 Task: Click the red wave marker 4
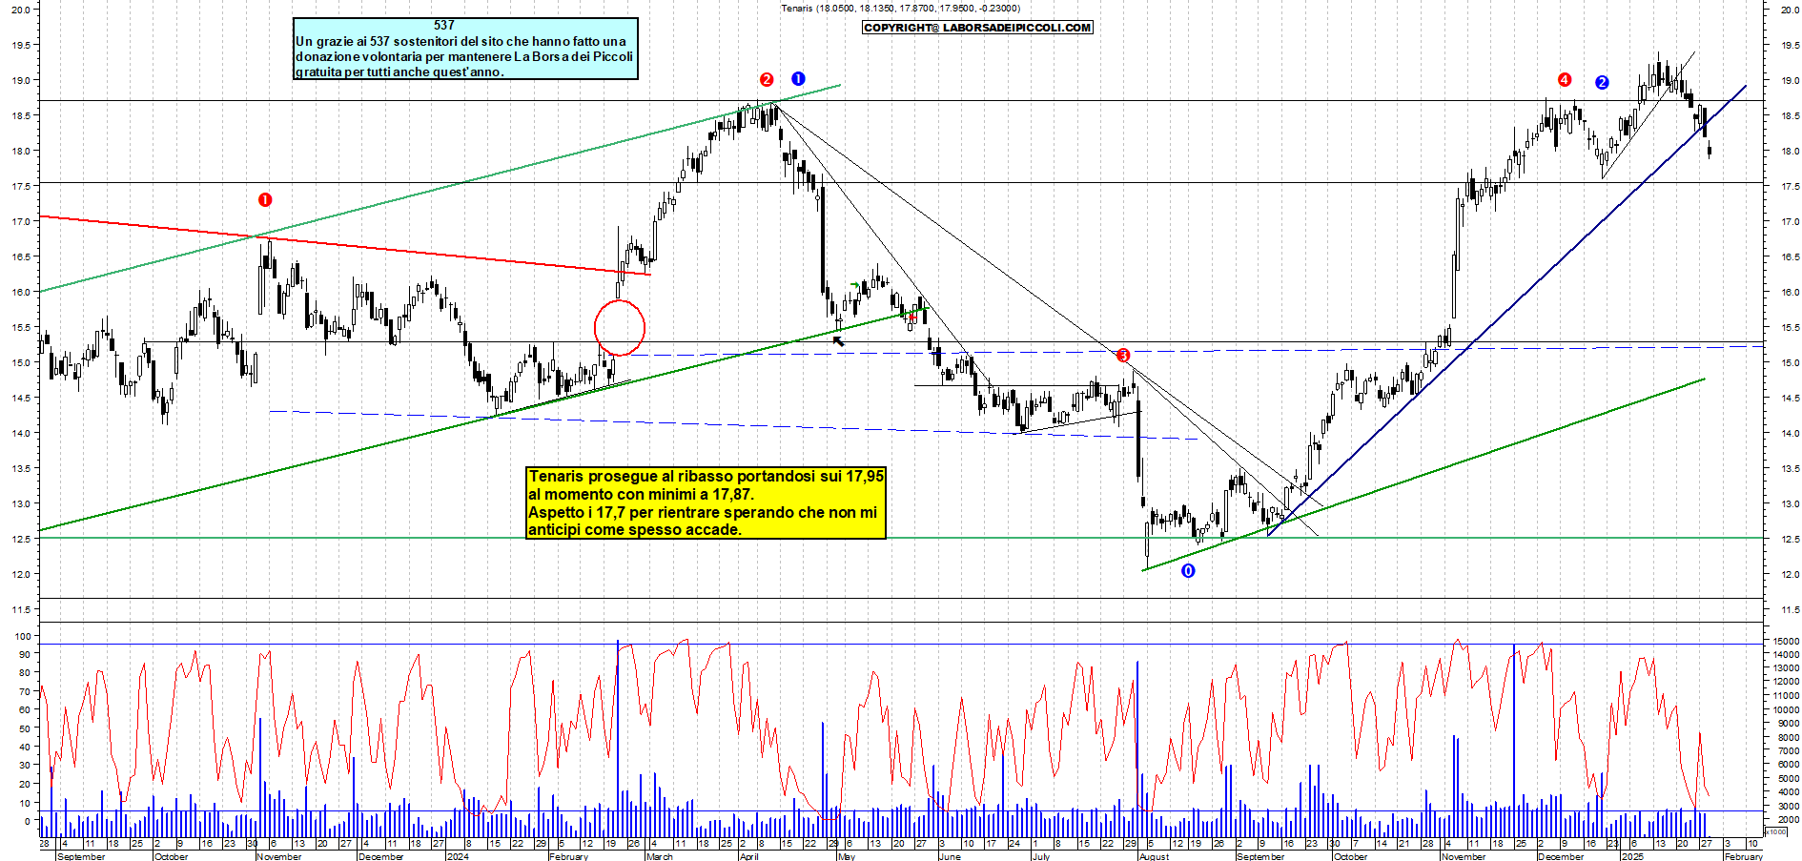pos(1565,80)
